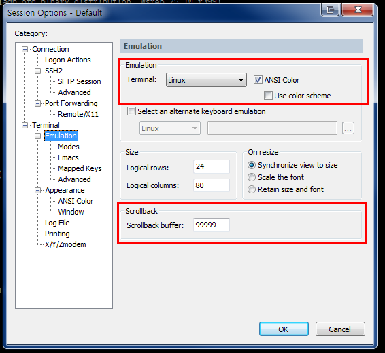This screenshot has height=353, width=385.
Task: Open X/Y/Zmodem settings
Action: click(x=65, y=244)
